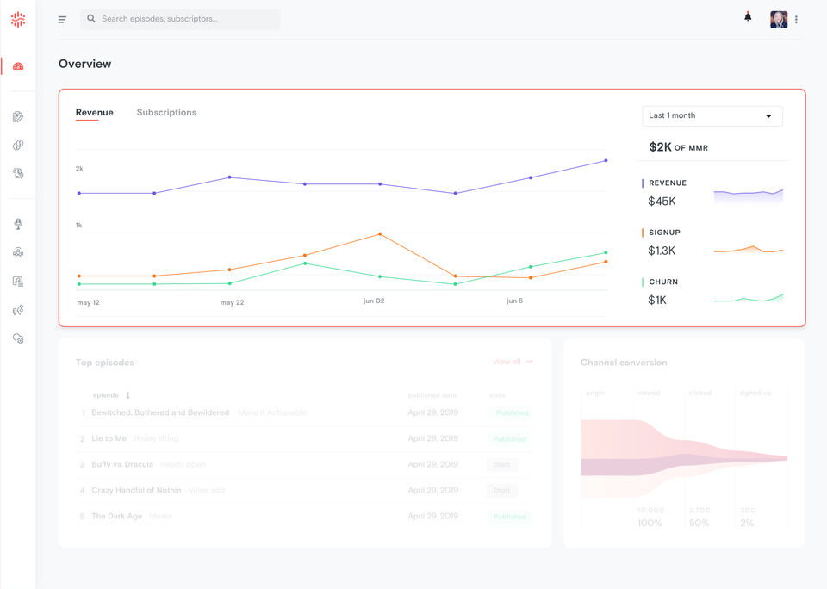Viewport: 827px width, 589px height.
Task: Click Published badge for Lie to Me
Action: 509,438
